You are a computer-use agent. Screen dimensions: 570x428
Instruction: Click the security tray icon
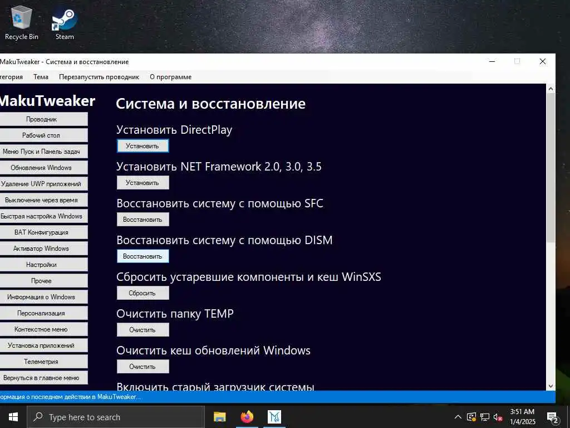pos(471,417)
